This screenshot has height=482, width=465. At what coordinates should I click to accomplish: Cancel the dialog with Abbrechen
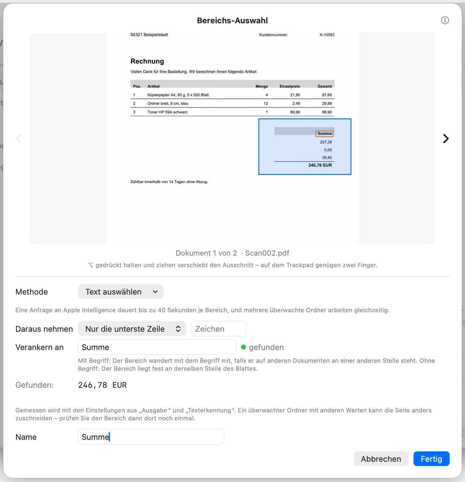[x=381, y=459]
